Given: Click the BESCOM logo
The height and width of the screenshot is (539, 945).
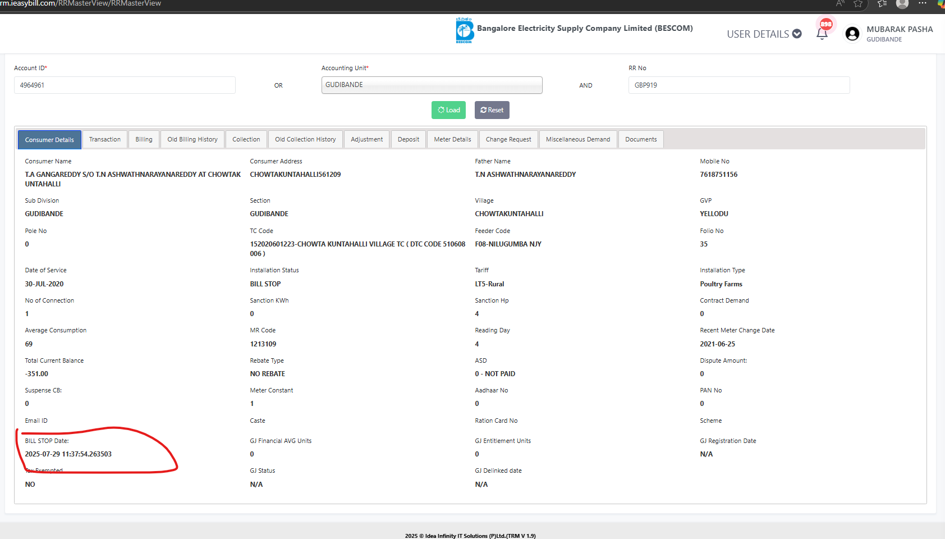Looking at the screenshot, I should [464, 30].
